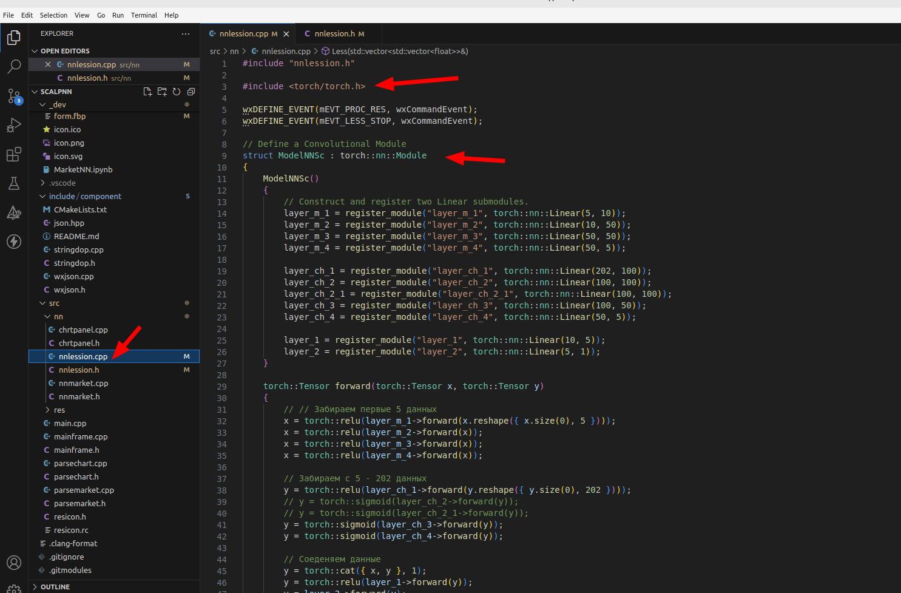This screenshot has width=901, height=593.
Task: Refresh the Explorer file tree
Action: click(177, 92)
